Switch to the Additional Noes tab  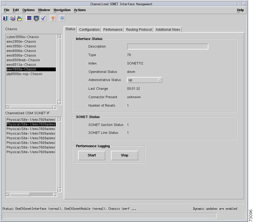[168, 30]
